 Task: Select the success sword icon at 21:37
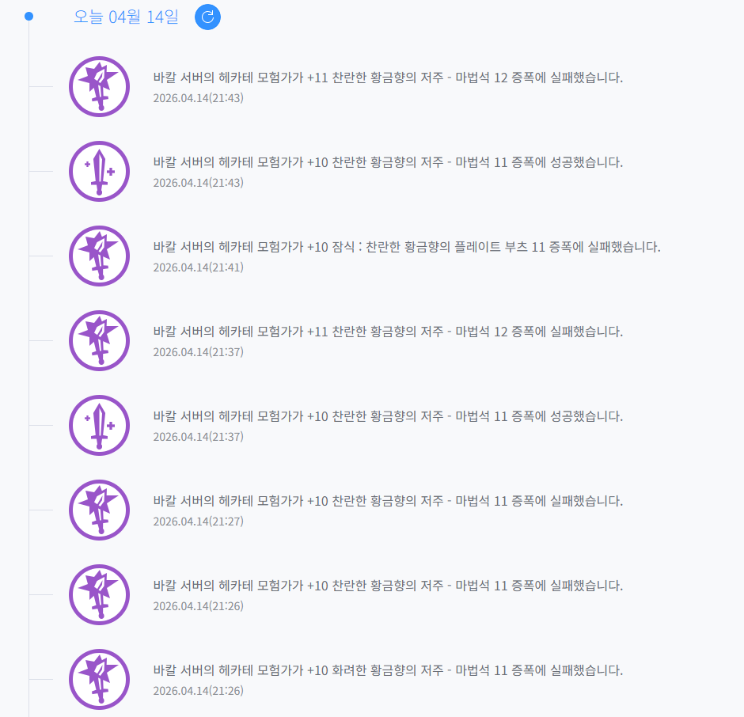pyautogui.click(x=99, y=425)
